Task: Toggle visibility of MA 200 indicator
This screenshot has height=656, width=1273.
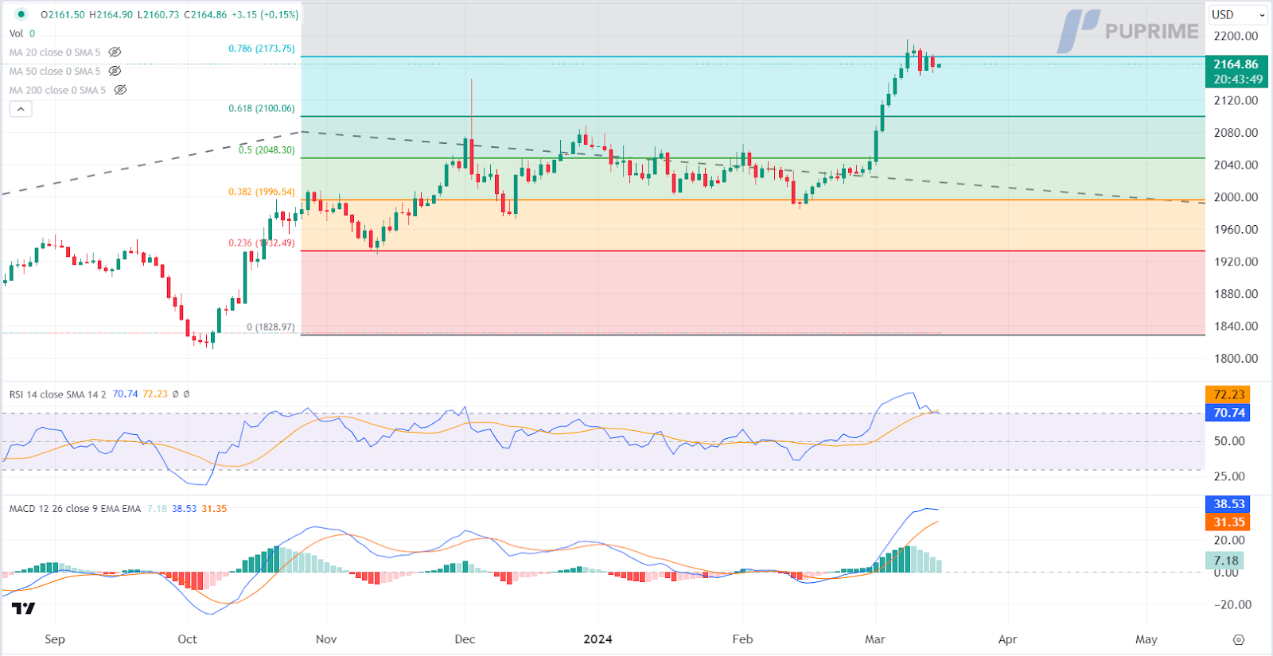Action: click(120, 91)
